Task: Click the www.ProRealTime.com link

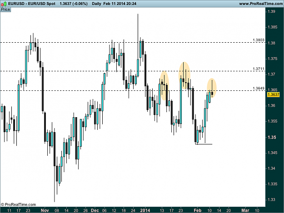Action: pos(261,4)
